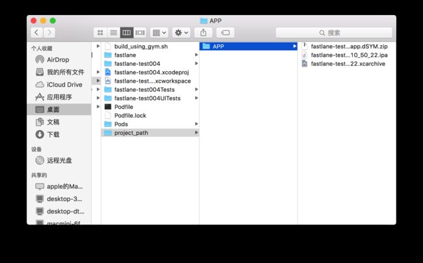Select the fastlane-test...22.xcarchive file

(347, 64)
